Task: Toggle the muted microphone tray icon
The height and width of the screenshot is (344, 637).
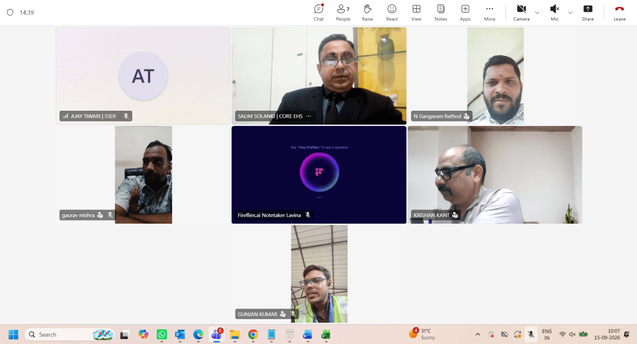Action: (x=531, y=334)
